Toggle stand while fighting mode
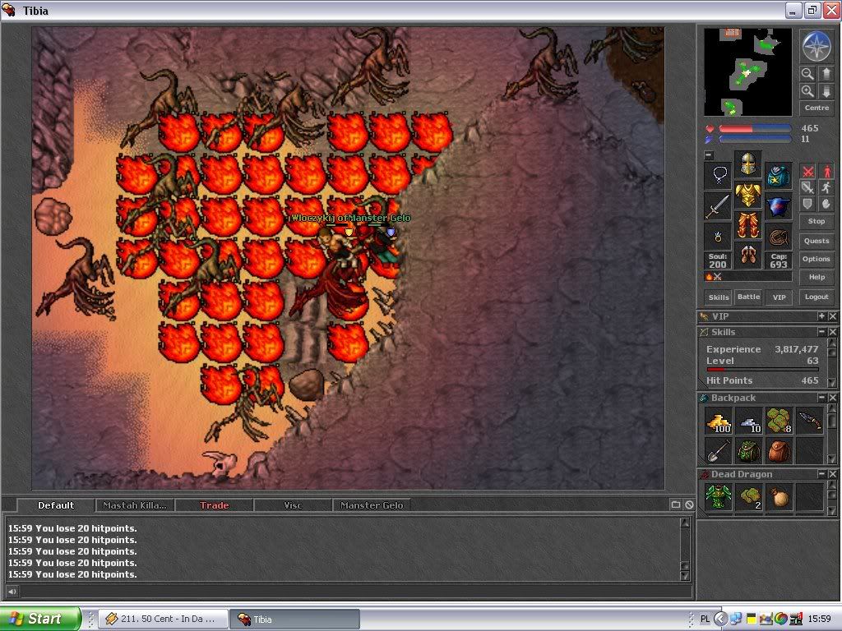Image resolution: width=842 pixels, height=631 pixels. tap(826, 172)
